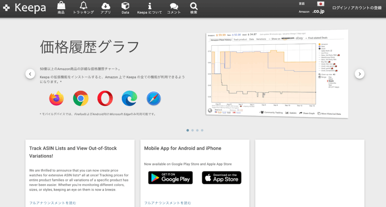Select the third carousel dot
Viewport: 386px width, 207px height.
click(x=197, y=130)
